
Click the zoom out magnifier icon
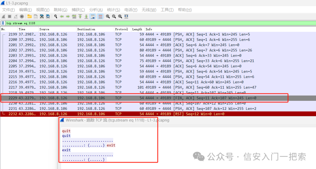114,16
